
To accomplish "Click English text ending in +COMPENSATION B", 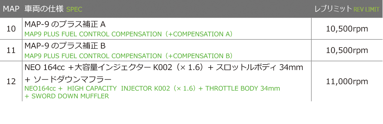I will (x=128, y=56).
